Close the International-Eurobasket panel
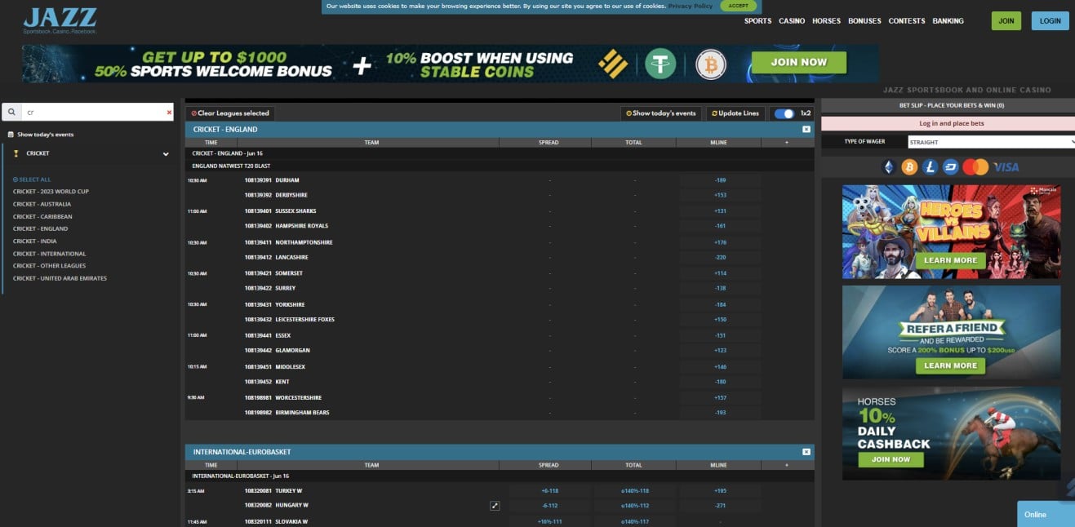1075x527 pixels. pyautogui.click(x=806, y=451)
